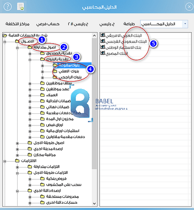Collapse the الاصول tree node
The image size is (194, 210).
[5, 42]
